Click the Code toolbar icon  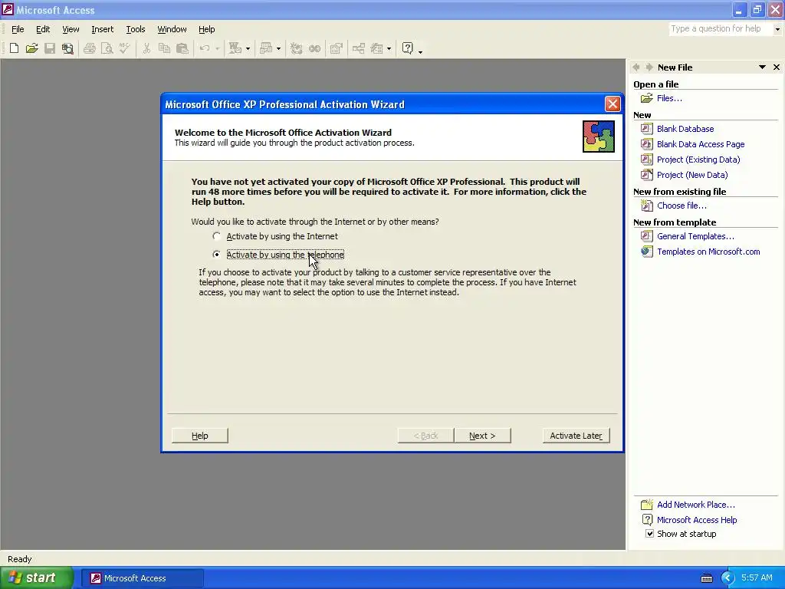pyautogui.click(x=297, y=48)
